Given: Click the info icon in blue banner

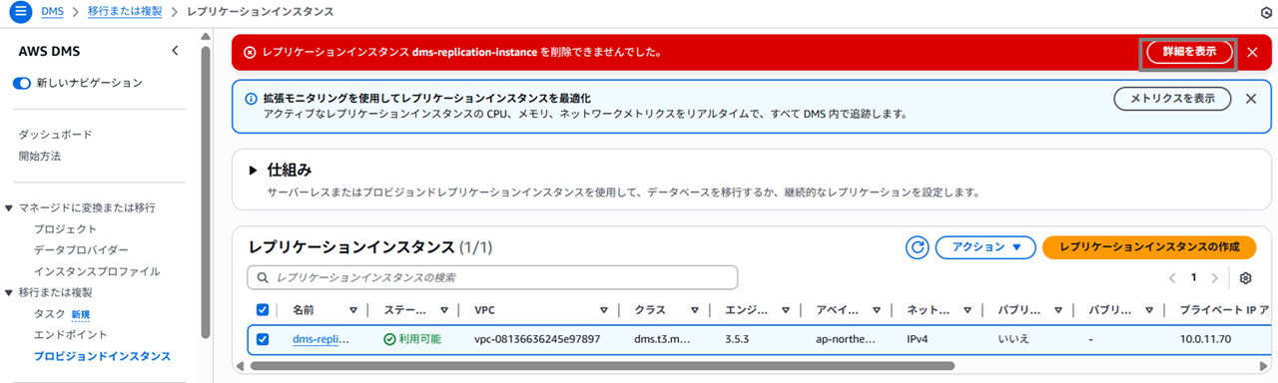Looking at the screenshot, I should pos(251,99).
